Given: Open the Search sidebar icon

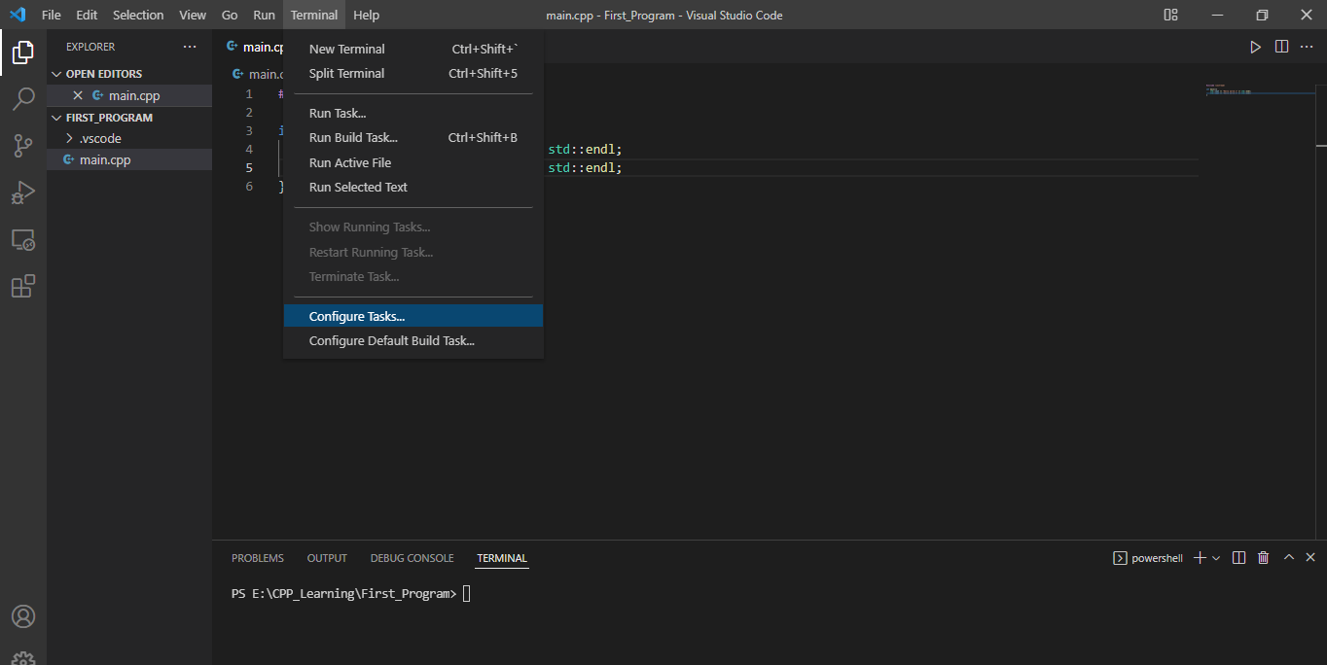Looking at the screenshot, I should click(x=23, y=98).
